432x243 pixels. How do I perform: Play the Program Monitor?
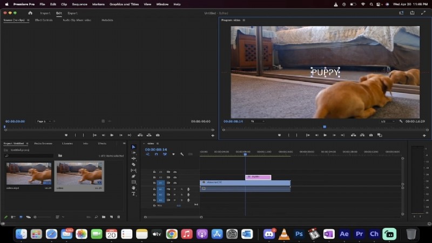pyautogui.click(x=325, y=136)
